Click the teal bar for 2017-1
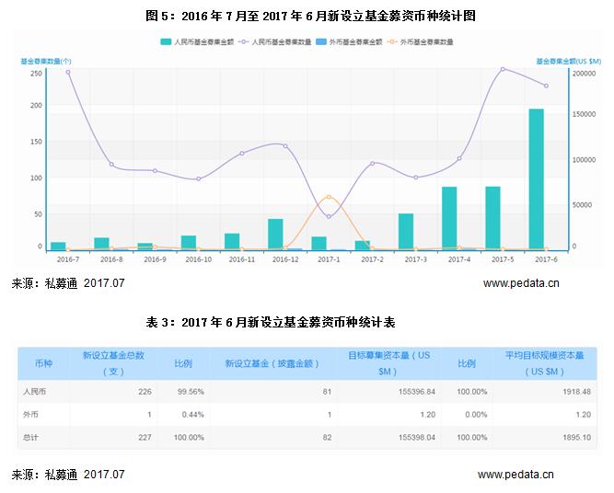614x493 pixels. tap(319, 243)
